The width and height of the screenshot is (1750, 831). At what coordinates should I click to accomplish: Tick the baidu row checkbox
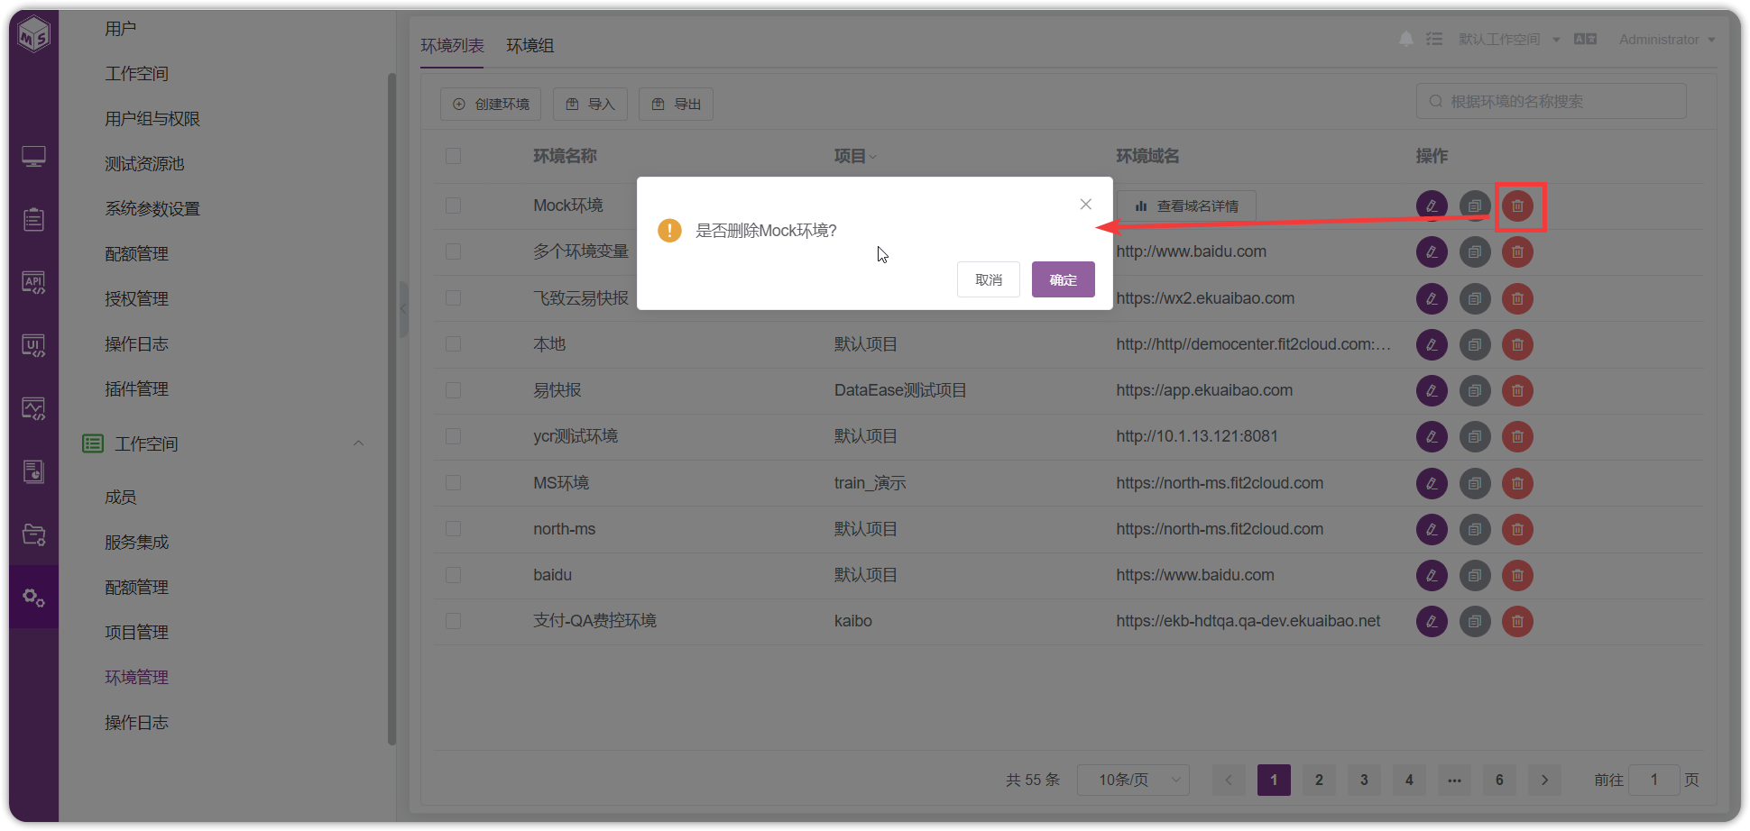(x=453, y=575)
